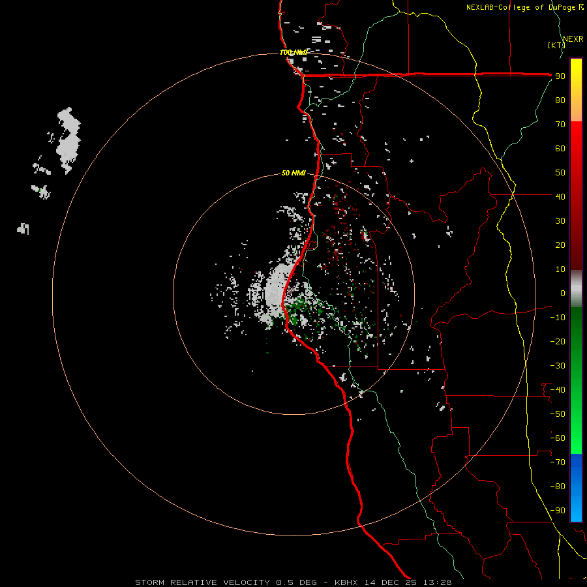
Task: Click the 80 value on the velocity scale
Action: click(560, 100)
